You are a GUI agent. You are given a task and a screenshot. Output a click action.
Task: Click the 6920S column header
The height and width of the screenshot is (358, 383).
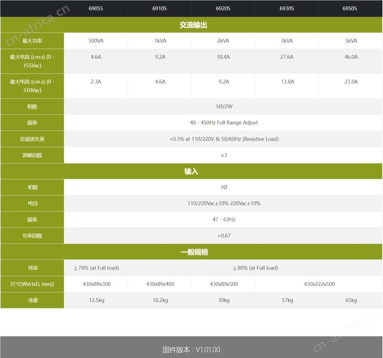coord(223,9)
